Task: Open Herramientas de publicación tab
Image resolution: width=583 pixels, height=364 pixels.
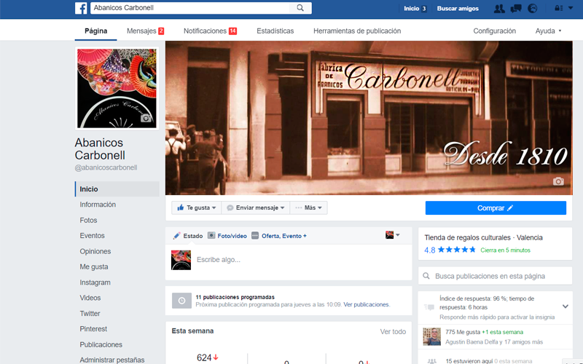Action: tap(357, 31)
